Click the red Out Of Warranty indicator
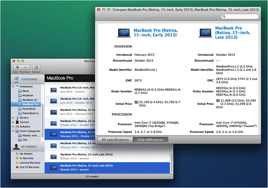268x188 pixels. tap(17, 167)
